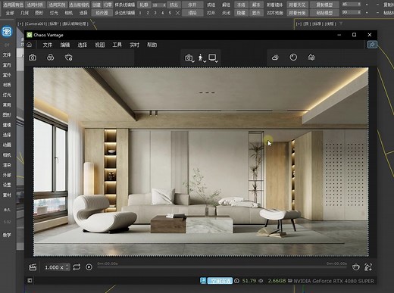Screen dimensions: 394x293
Task: Open the camera panel icon in Vantage toolbar
Action: [33, 58]
